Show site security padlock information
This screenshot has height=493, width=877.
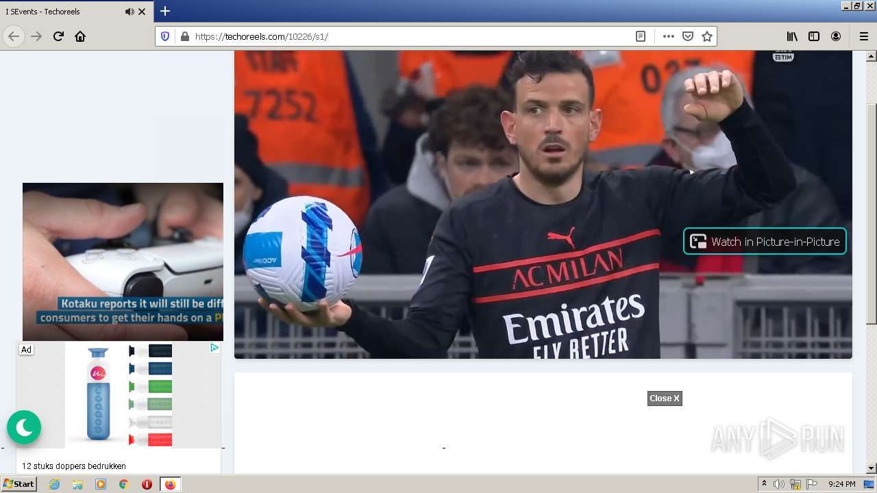click(184, 36)
